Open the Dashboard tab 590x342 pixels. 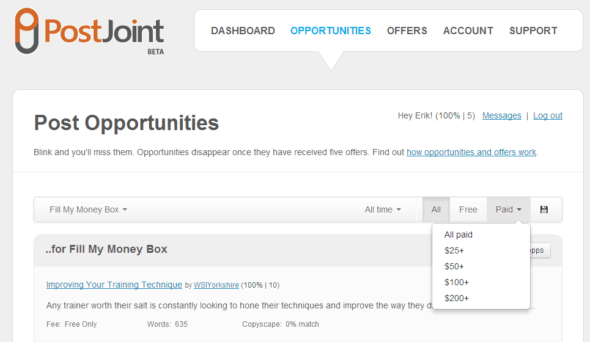tap(243, 31)
